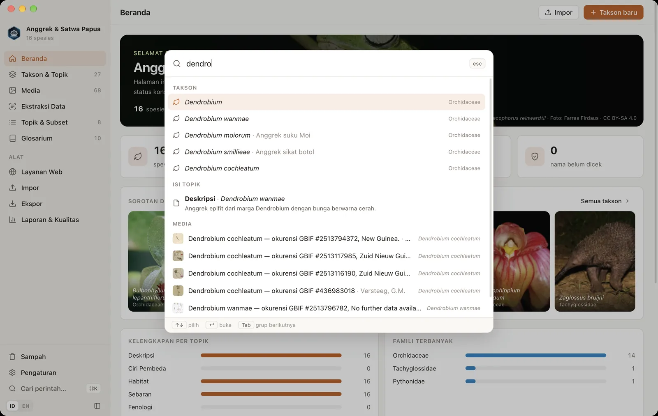Click the document icon beside Deskripsi result
This screenshot has width=658, height=416.
tap(176, 203)
